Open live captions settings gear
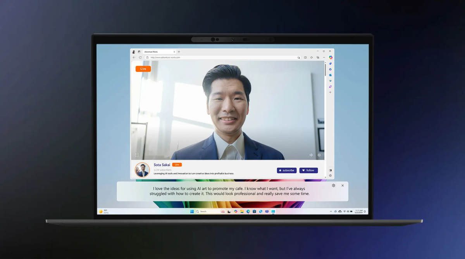 click(x=334, y=185)
